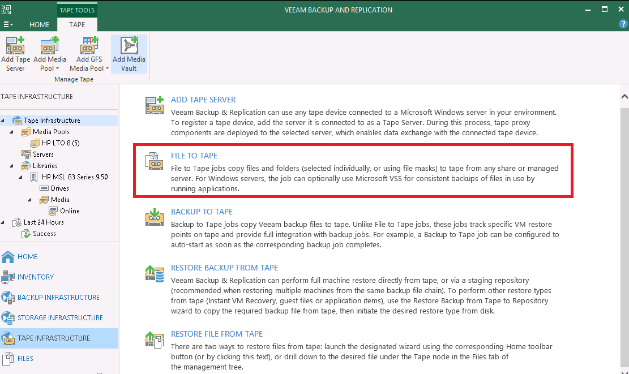Launch the File to Tape wizard link
The image size is (629, 374).
[194, 156]
